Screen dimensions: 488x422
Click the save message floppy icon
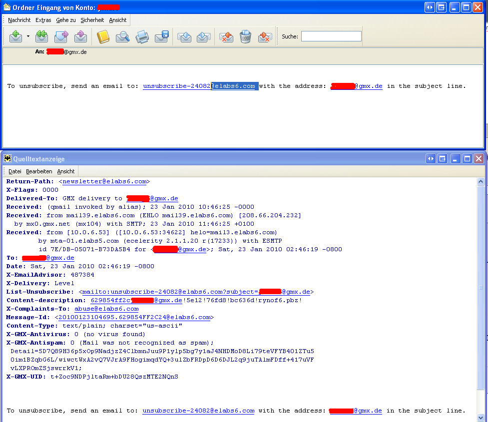(x=162, y=36)
